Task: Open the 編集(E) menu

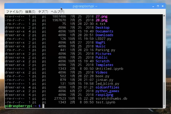Action: (x=30, y=12)
